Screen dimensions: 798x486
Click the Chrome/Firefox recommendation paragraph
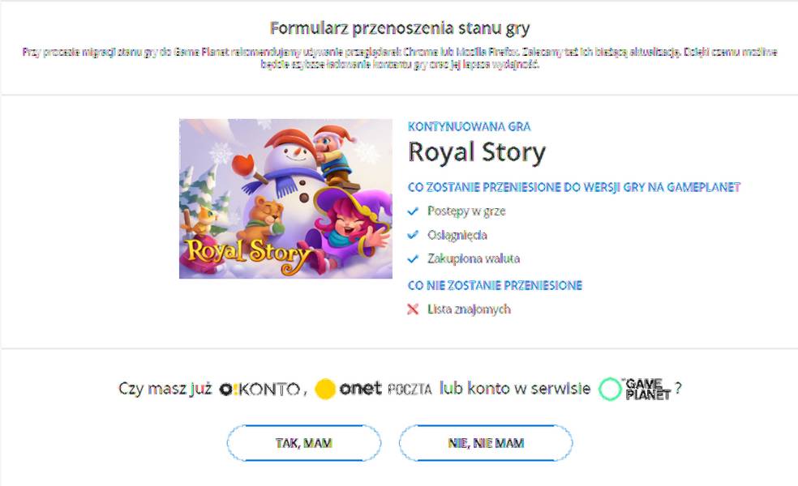pyautogui.click(x=399, y=60)
